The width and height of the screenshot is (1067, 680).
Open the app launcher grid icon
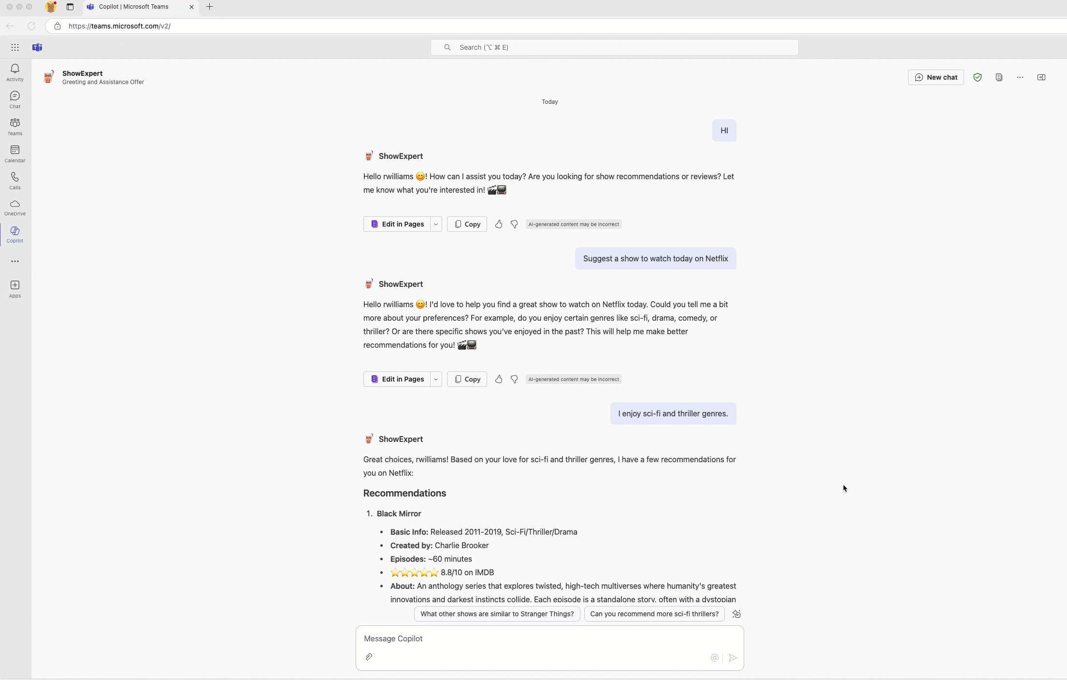click(x=15, y=47)
